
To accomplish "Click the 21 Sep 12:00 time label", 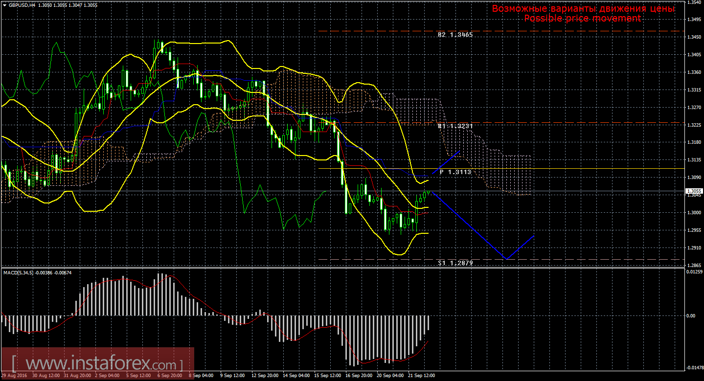I will 421,376.
